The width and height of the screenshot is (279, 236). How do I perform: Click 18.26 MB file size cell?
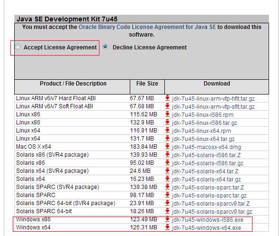[142, 211]
